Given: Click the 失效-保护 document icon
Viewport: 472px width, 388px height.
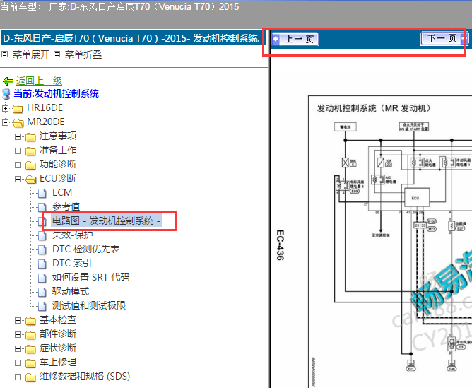Looking at the screenshot, I should point(42,235).
